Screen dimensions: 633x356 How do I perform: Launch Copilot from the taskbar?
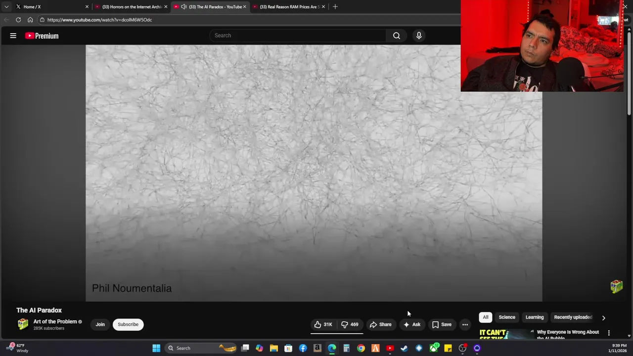(x=260, y=348)
